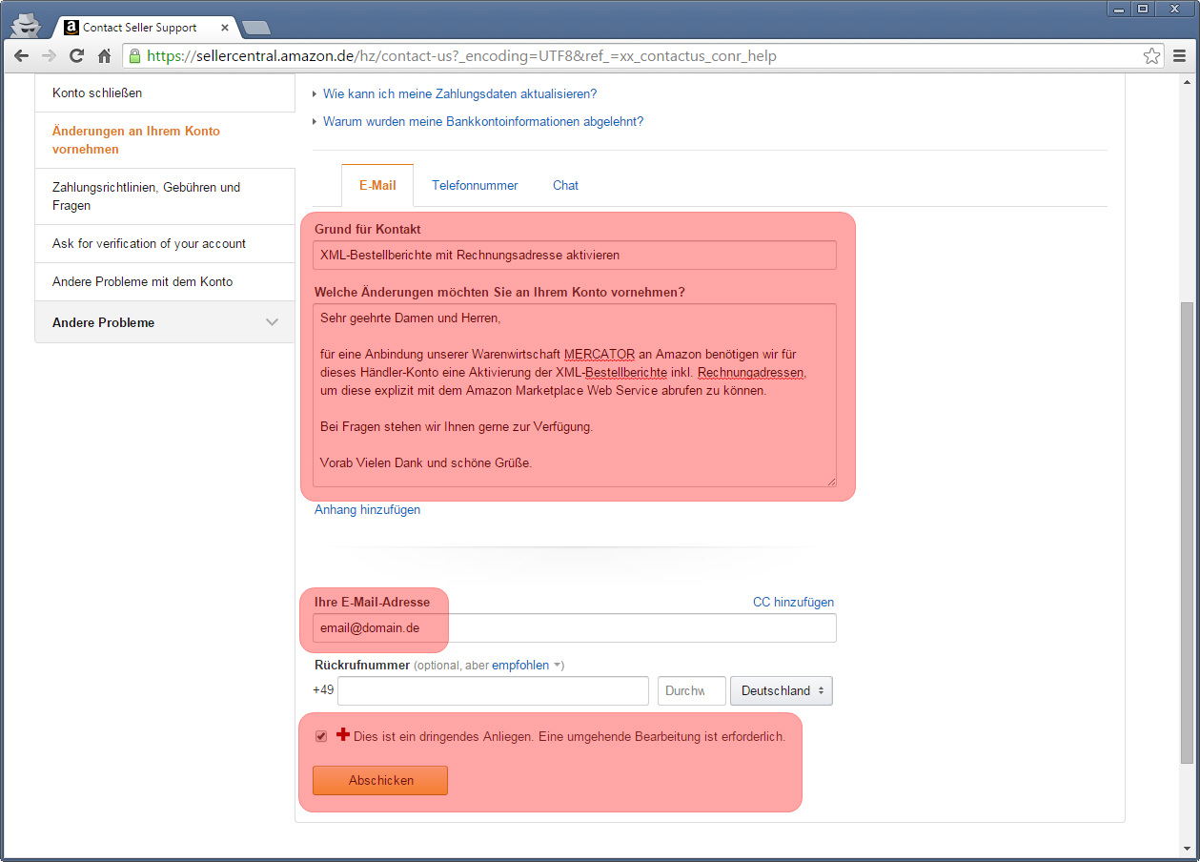Click the Durchwahl extension field
1200x862 pixels.
pyautogui.click(x=692, y=691)
